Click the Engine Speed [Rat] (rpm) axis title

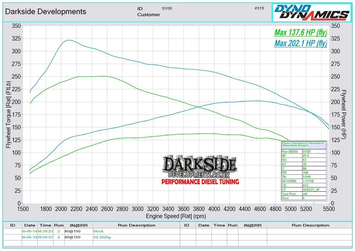[x=176, y=216]
